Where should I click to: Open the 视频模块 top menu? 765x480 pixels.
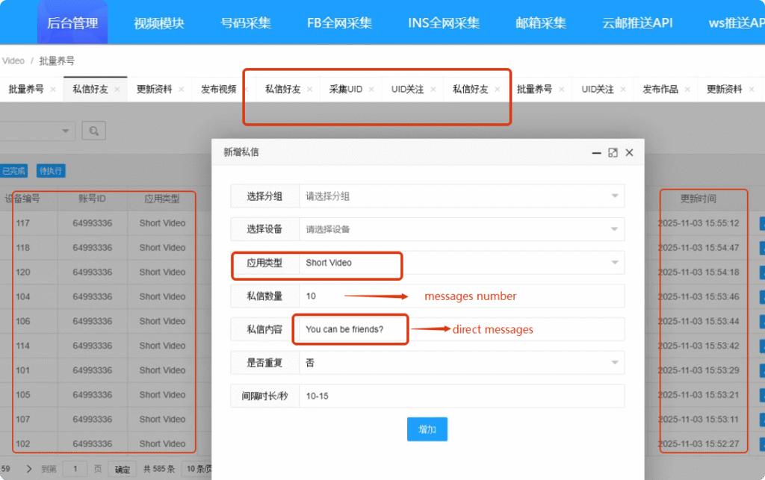(159, 22)
